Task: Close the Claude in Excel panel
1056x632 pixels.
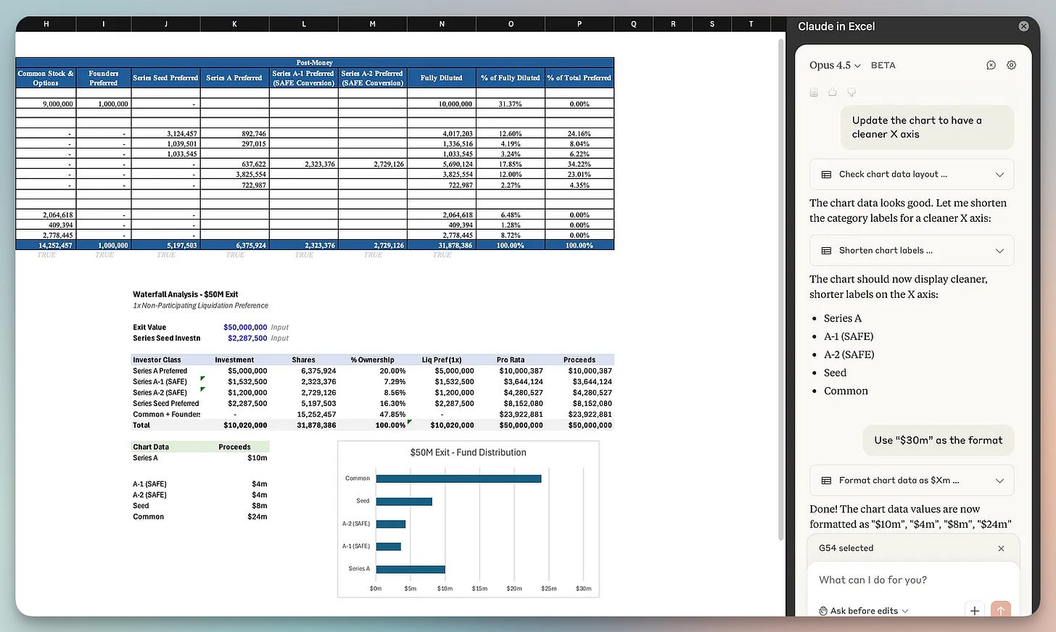Action: tap(1023, 26)
